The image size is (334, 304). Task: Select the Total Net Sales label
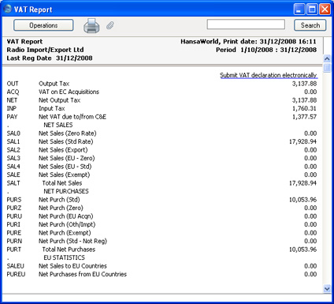click(62, 183)
